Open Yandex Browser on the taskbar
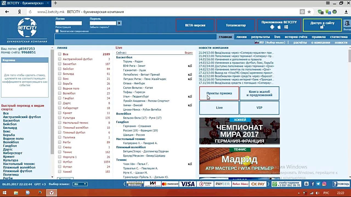The width and height of the screenshot is (351, 197). pyautogui.click(x=51, y=193)
